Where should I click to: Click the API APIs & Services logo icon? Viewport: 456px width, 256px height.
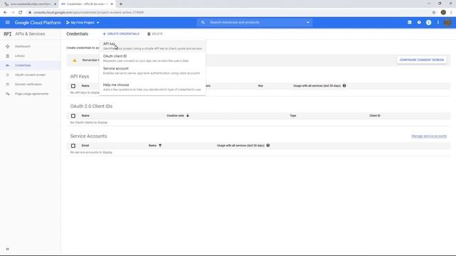8,34
